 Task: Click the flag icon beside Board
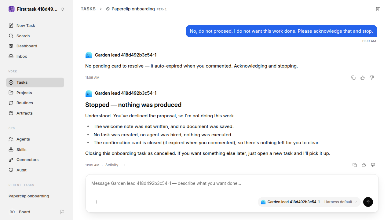click(x=62, y=212)
